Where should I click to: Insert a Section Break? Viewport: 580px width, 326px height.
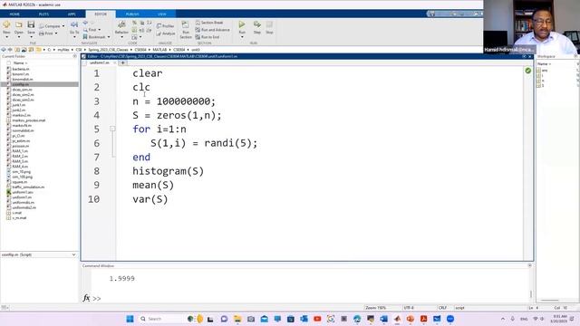point(209,23)
